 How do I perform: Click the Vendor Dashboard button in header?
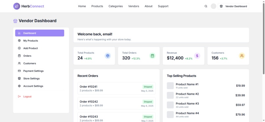click(x=233, y=6)
